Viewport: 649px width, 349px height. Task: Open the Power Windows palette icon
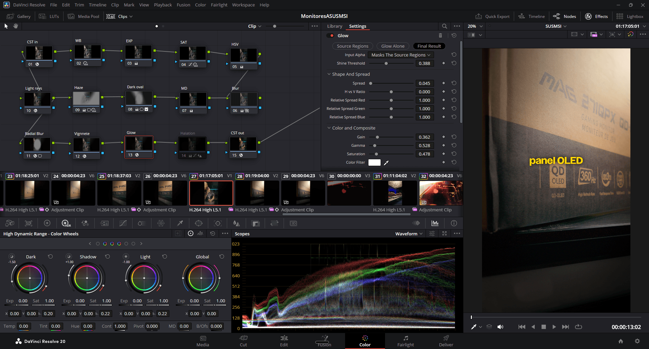pos(199,223)
